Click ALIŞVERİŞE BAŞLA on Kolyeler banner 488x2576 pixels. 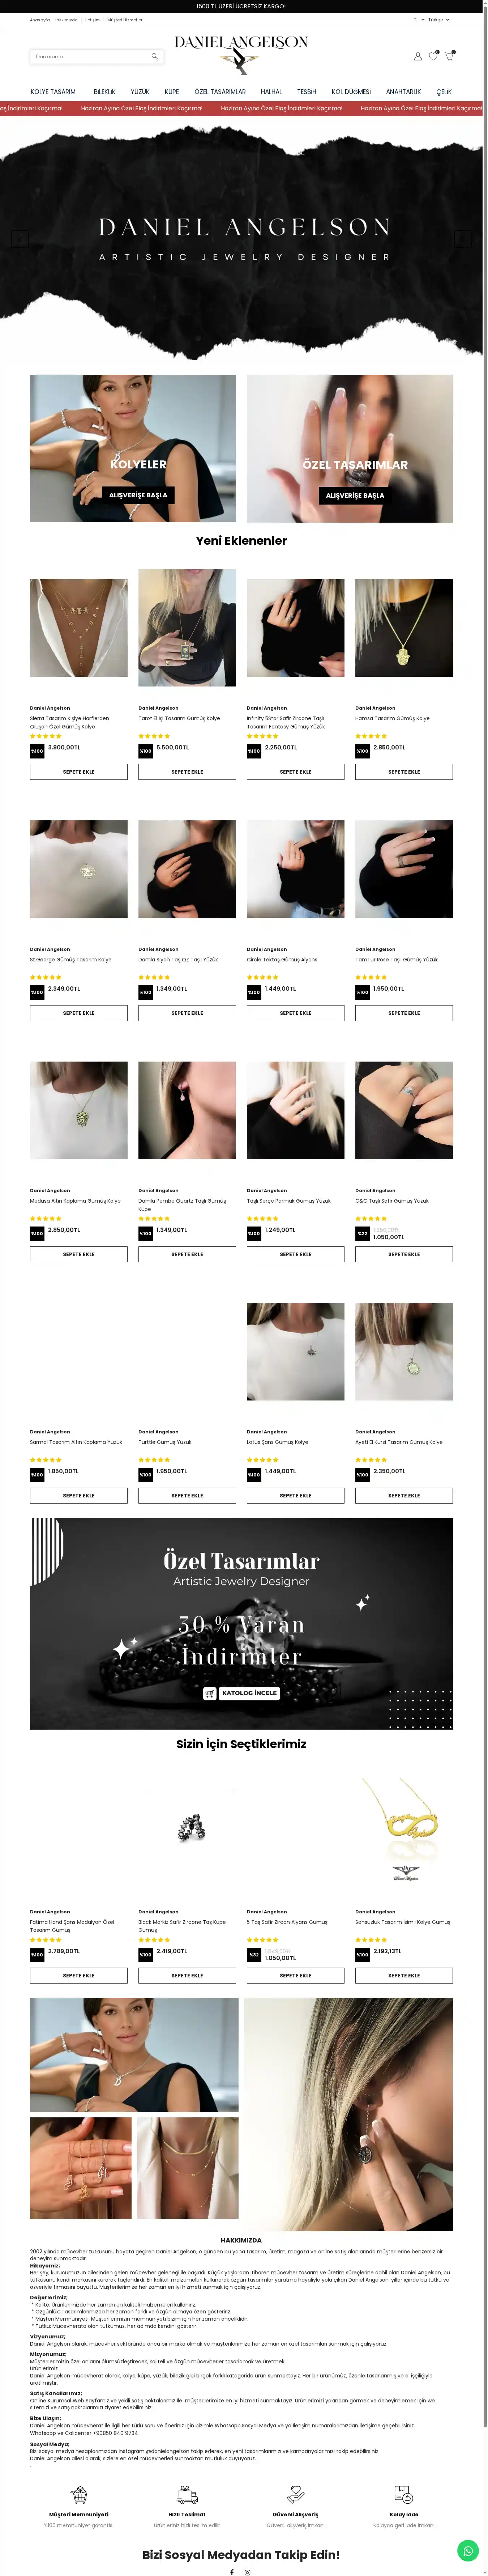pos(138,495)
